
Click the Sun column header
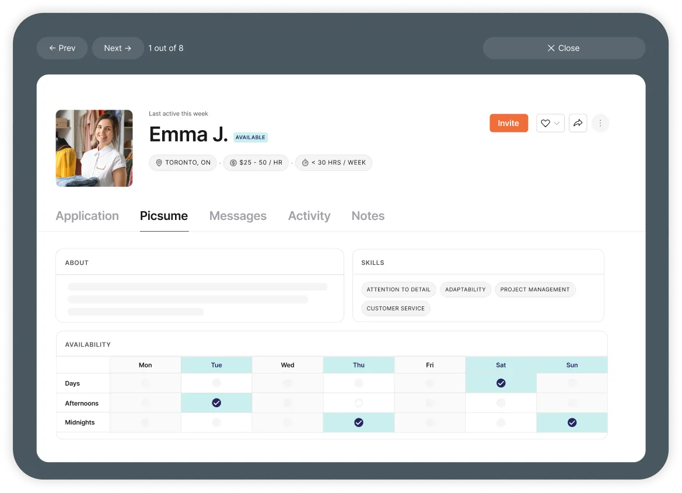[x=572, y=365]
